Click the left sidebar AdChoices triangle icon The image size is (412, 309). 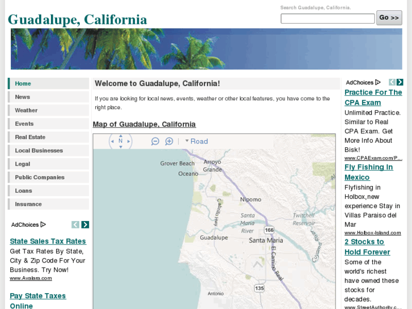44,225
